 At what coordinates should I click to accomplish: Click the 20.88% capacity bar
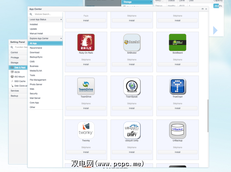[218, 6]
